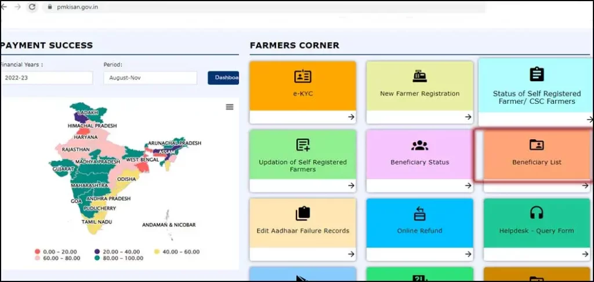Click the HARYANA map label
Viewport: 594px width, 282px height.
(86, 137)
